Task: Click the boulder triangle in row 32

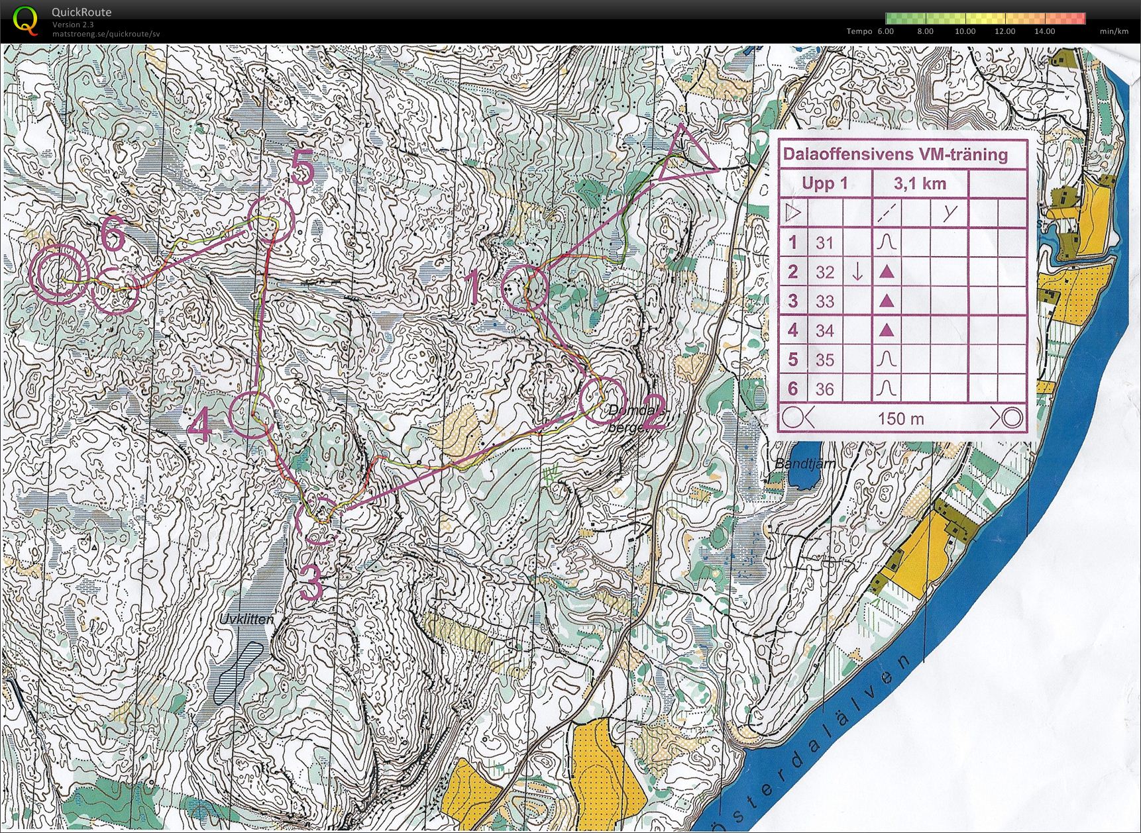Action: pyautogui.click(x=887, y=271)
